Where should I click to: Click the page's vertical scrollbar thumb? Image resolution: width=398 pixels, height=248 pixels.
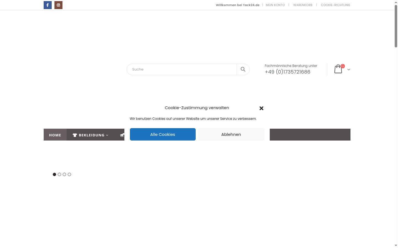point(396,26)
